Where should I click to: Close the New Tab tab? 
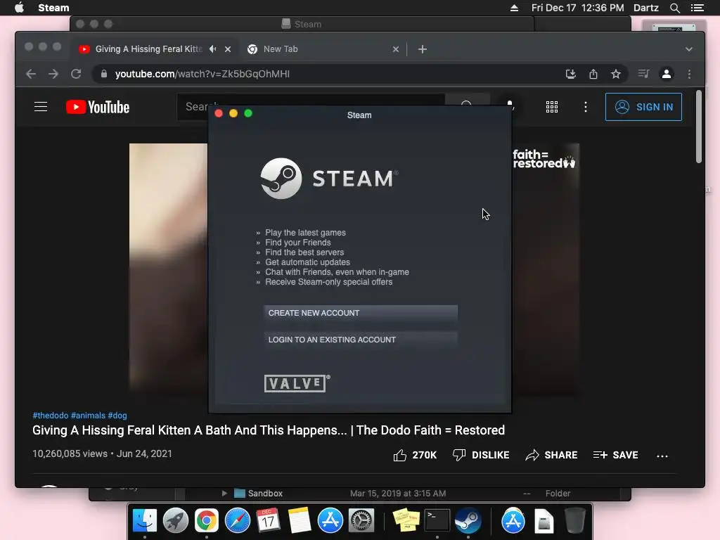[x=396, y=49]
